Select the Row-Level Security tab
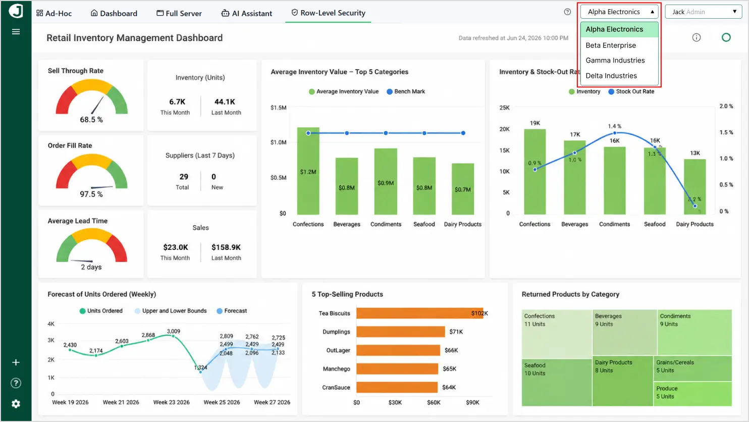Screen dimensions: 749x422 click(328, 13)
